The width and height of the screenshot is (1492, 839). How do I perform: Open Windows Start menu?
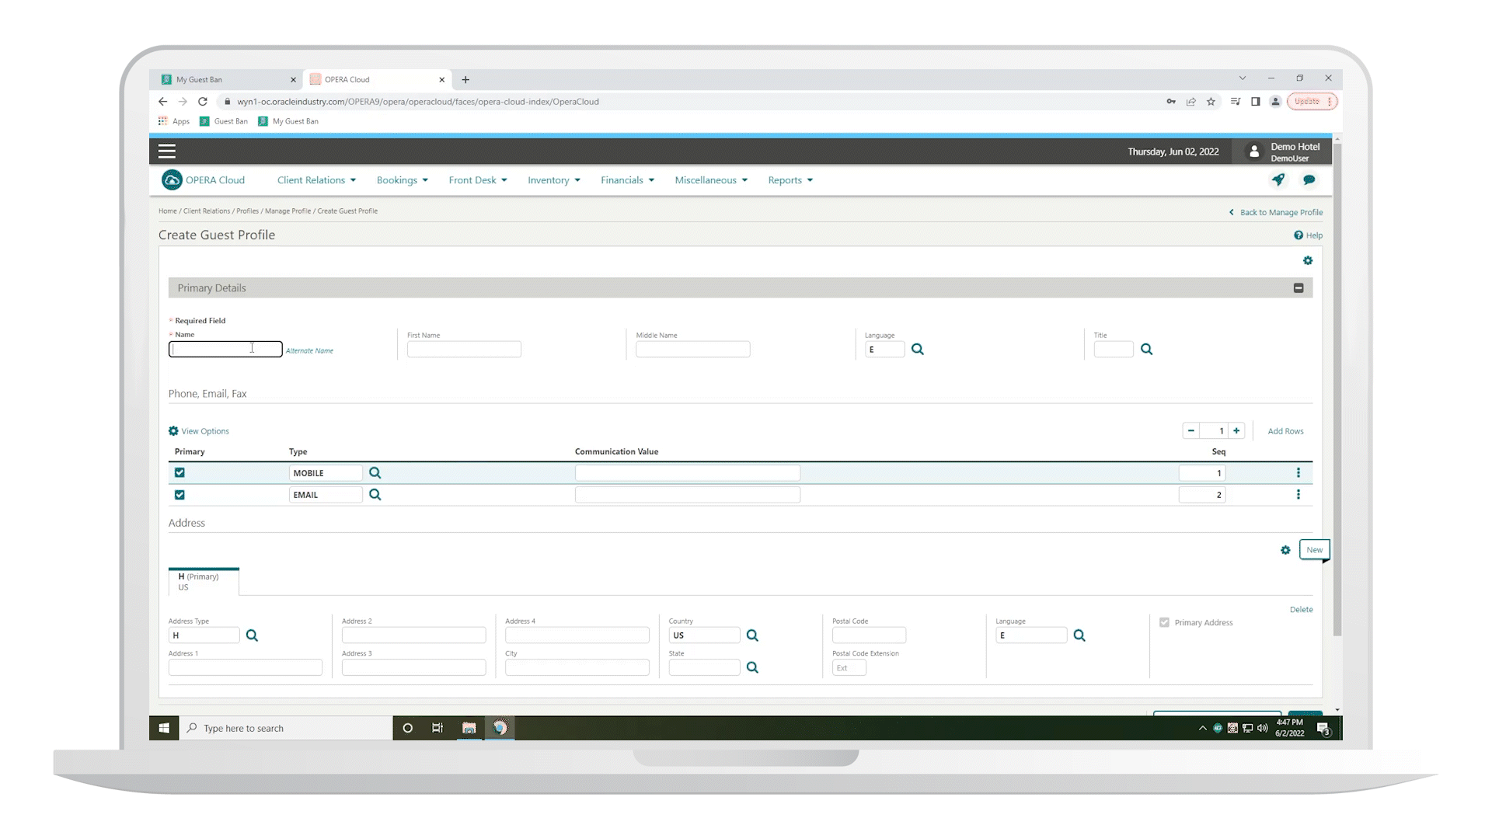pyautogui.click(x=164, y=728)
